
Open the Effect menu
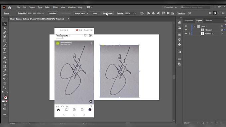coord(56,7)
